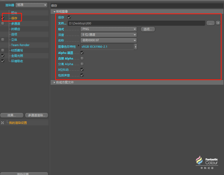This screenshot has height=175, width=224.
Task: Click the file path field D:\Desktop\000
Action: point(136,23)
